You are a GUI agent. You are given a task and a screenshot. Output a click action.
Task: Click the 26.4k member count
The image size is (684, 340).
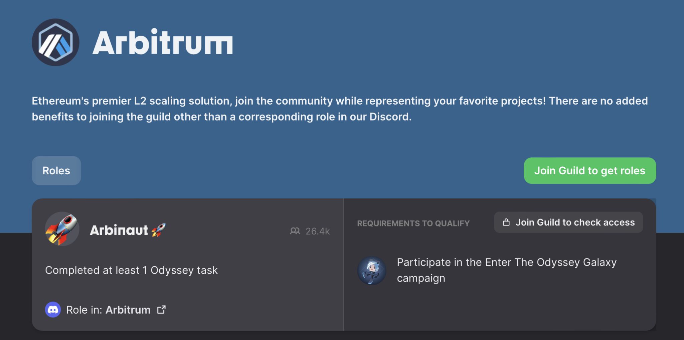pyautogui.click(x=318, y=231)
